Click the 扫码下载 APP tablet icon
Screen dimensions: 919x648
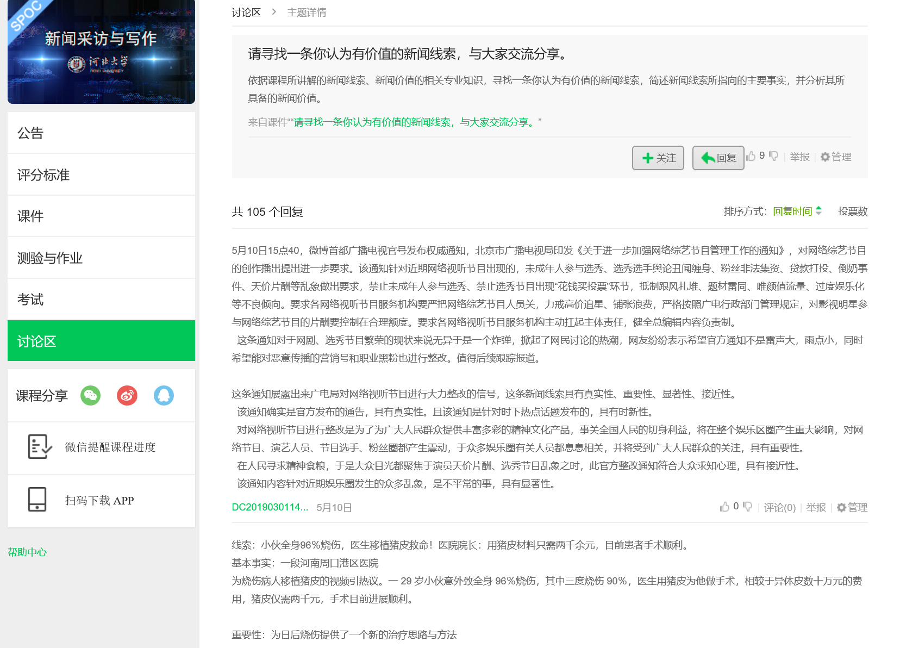37,500
